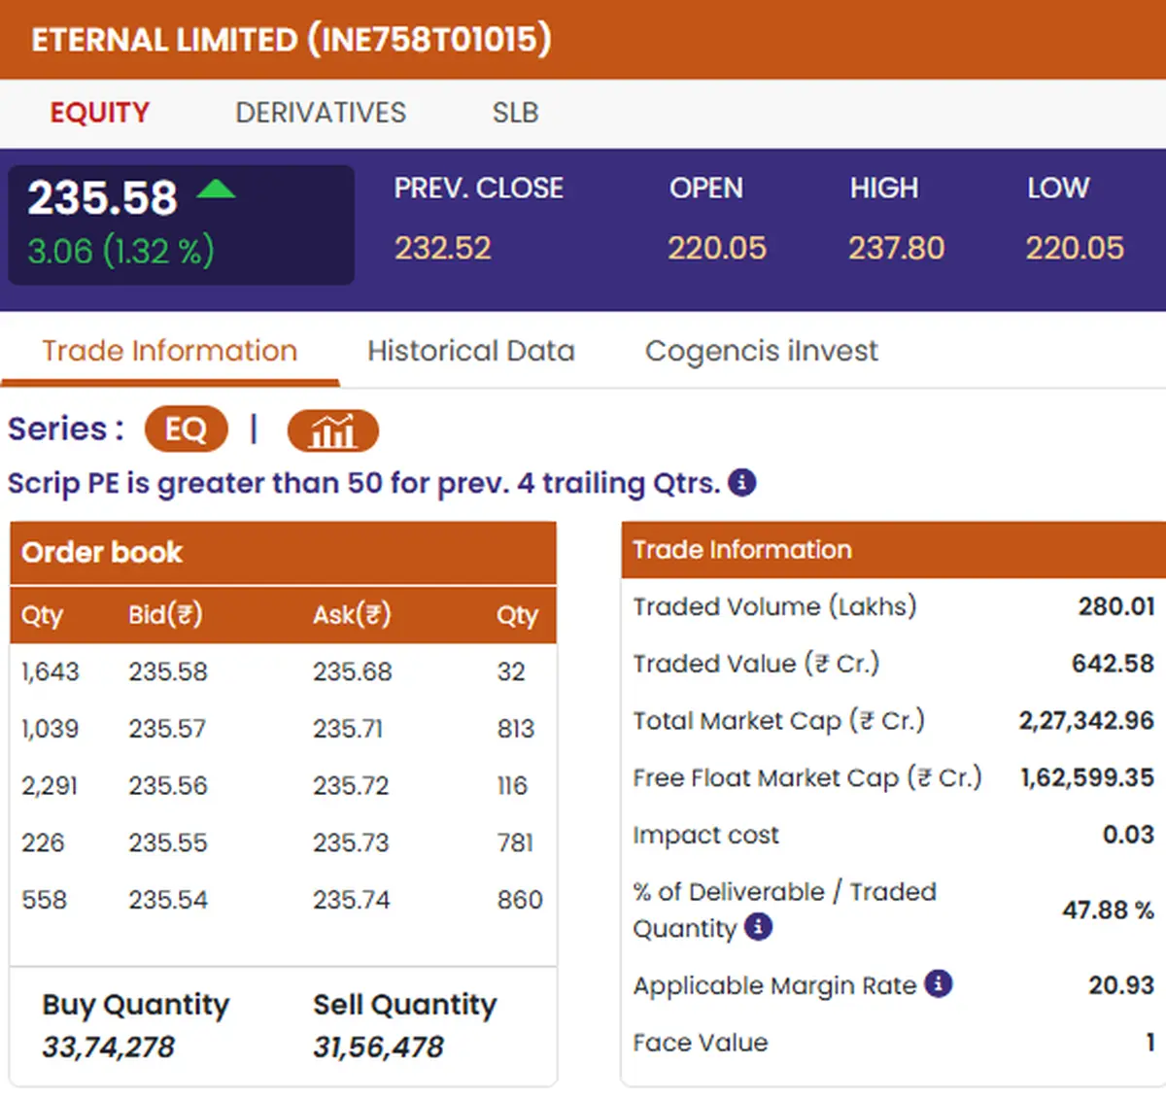Click bid price 235.55
Viewport: 1166px width, 1100px height.
168,842
